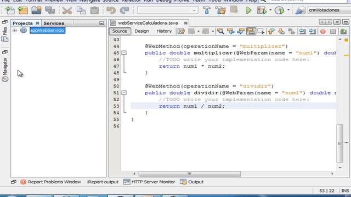
Task: Click the Debug Project icon
Action: (262, 10)
